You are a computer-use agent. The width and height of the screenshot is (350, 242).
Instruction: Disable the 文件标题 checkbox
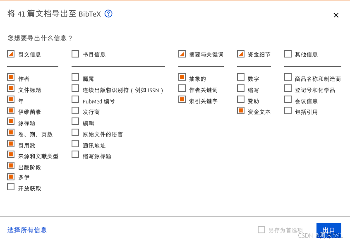(x=10, y=89)
